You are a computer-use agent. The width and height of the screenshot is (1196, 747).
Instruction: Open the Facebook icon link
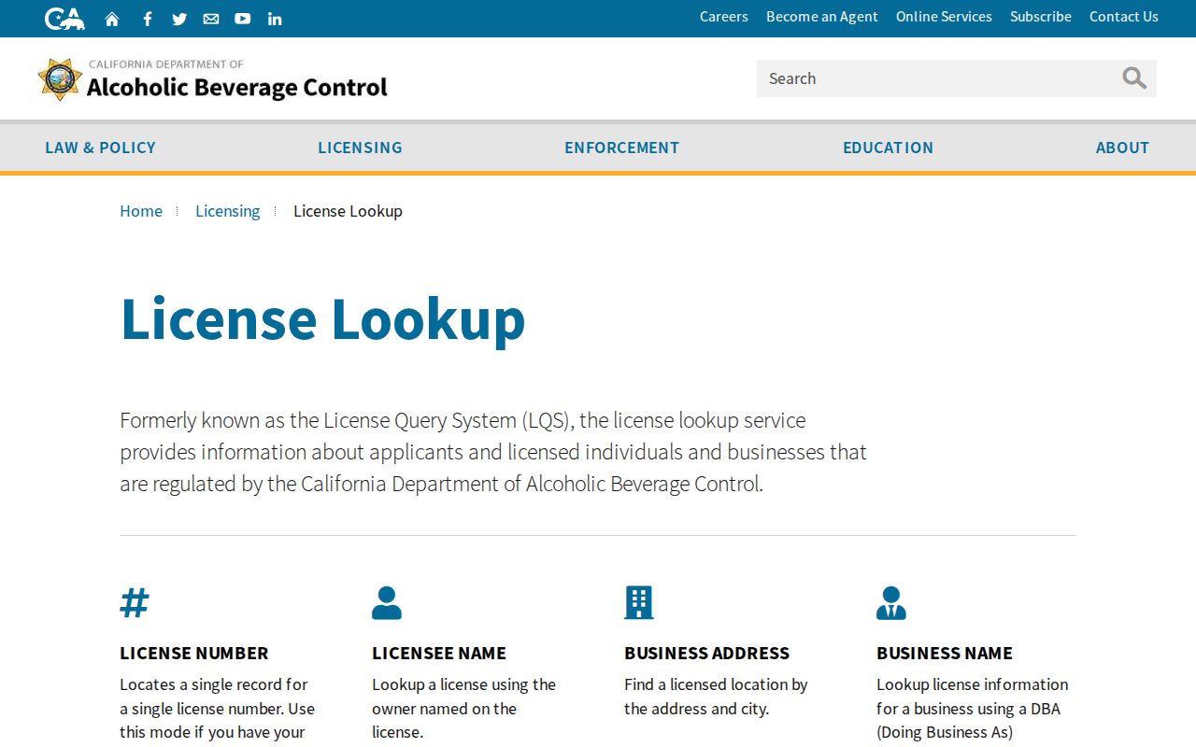[147, 19]
